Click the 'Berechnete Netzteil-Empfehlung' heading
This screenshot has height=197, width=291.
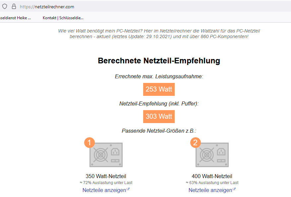click(159, 61)
